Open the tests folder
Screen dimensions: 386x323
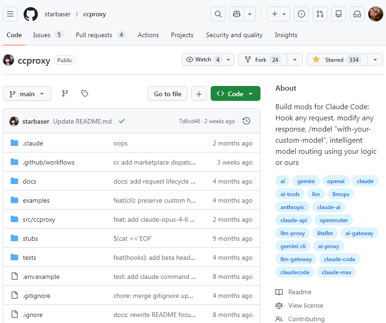29,257
